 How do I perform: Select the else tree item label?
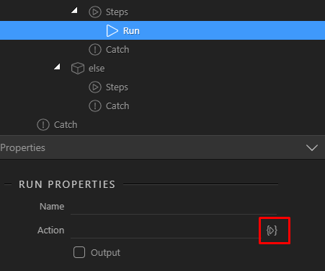pyautogui.click(x=97, y=69)
